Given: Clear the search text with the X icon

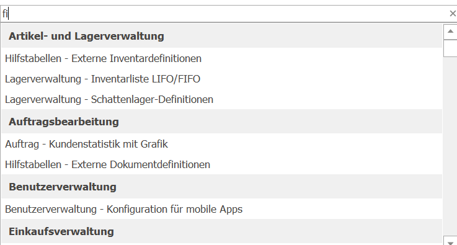Looking at the screenshot, I should pos(452,14).
